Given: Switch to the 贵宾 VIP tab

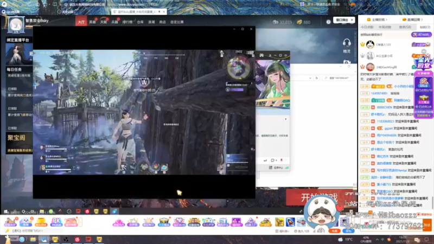Looking at the screenshot, I should click(405, 27).
